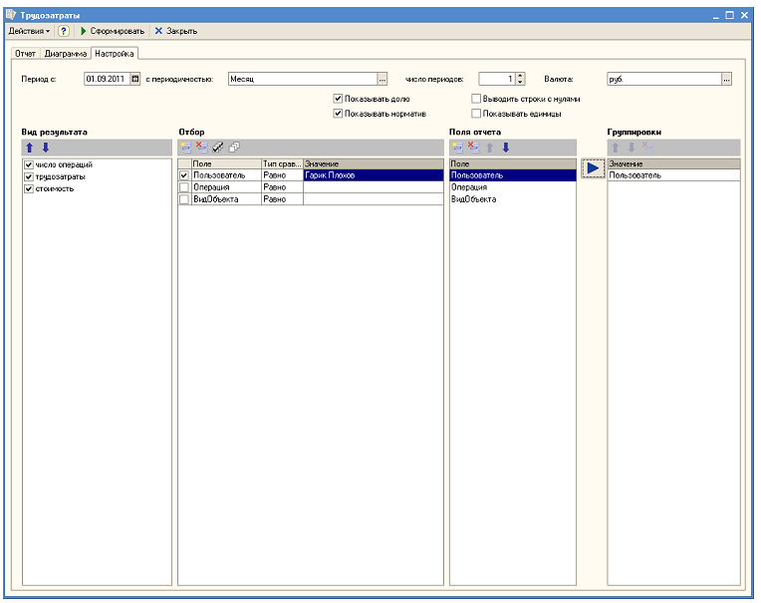Move grouping up arrow in Группировки
Screen dimensions: 761x603
[616, 148]
